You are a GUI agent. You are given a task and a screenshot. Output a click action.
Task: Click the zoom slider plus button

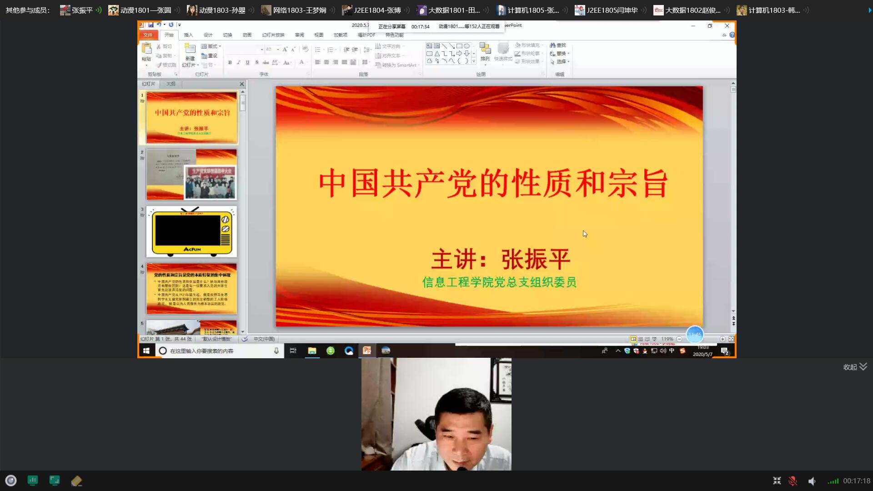(x=722, y=339)
